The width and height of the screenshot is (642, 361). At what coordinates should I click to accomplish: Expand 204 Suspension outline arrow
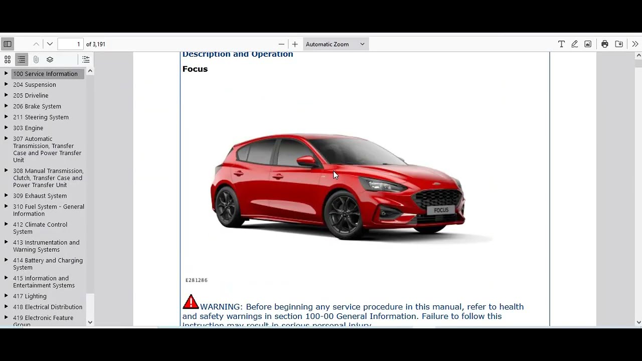6,84
